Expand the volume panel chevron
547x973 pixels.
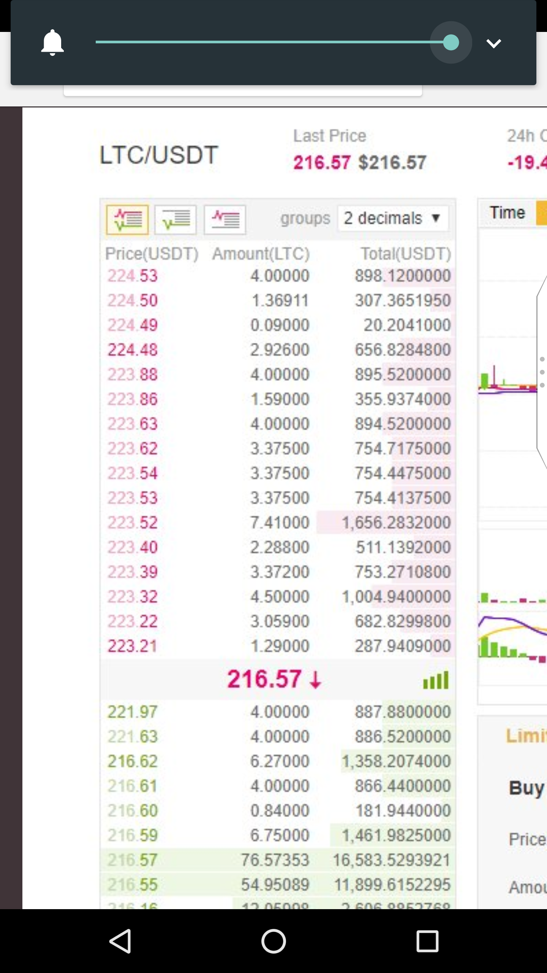(x=494, y=43)
